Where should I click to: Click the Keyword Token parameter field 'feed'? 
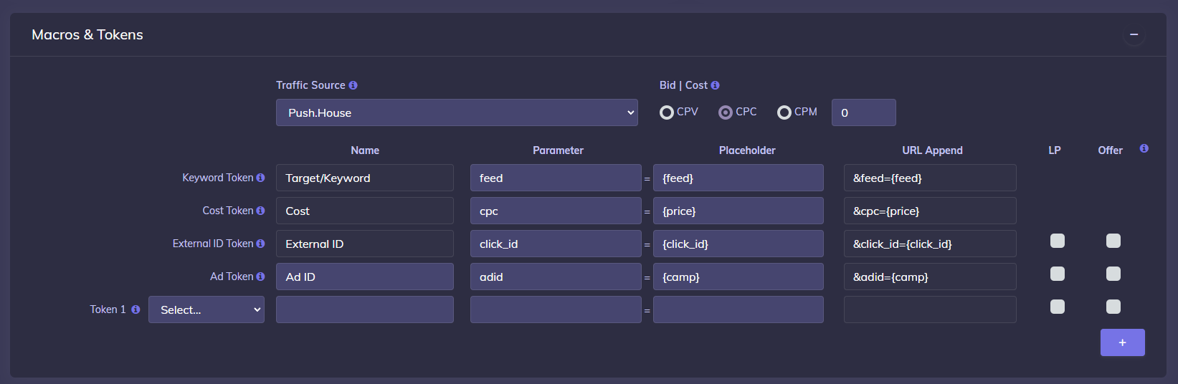point(555,178)
